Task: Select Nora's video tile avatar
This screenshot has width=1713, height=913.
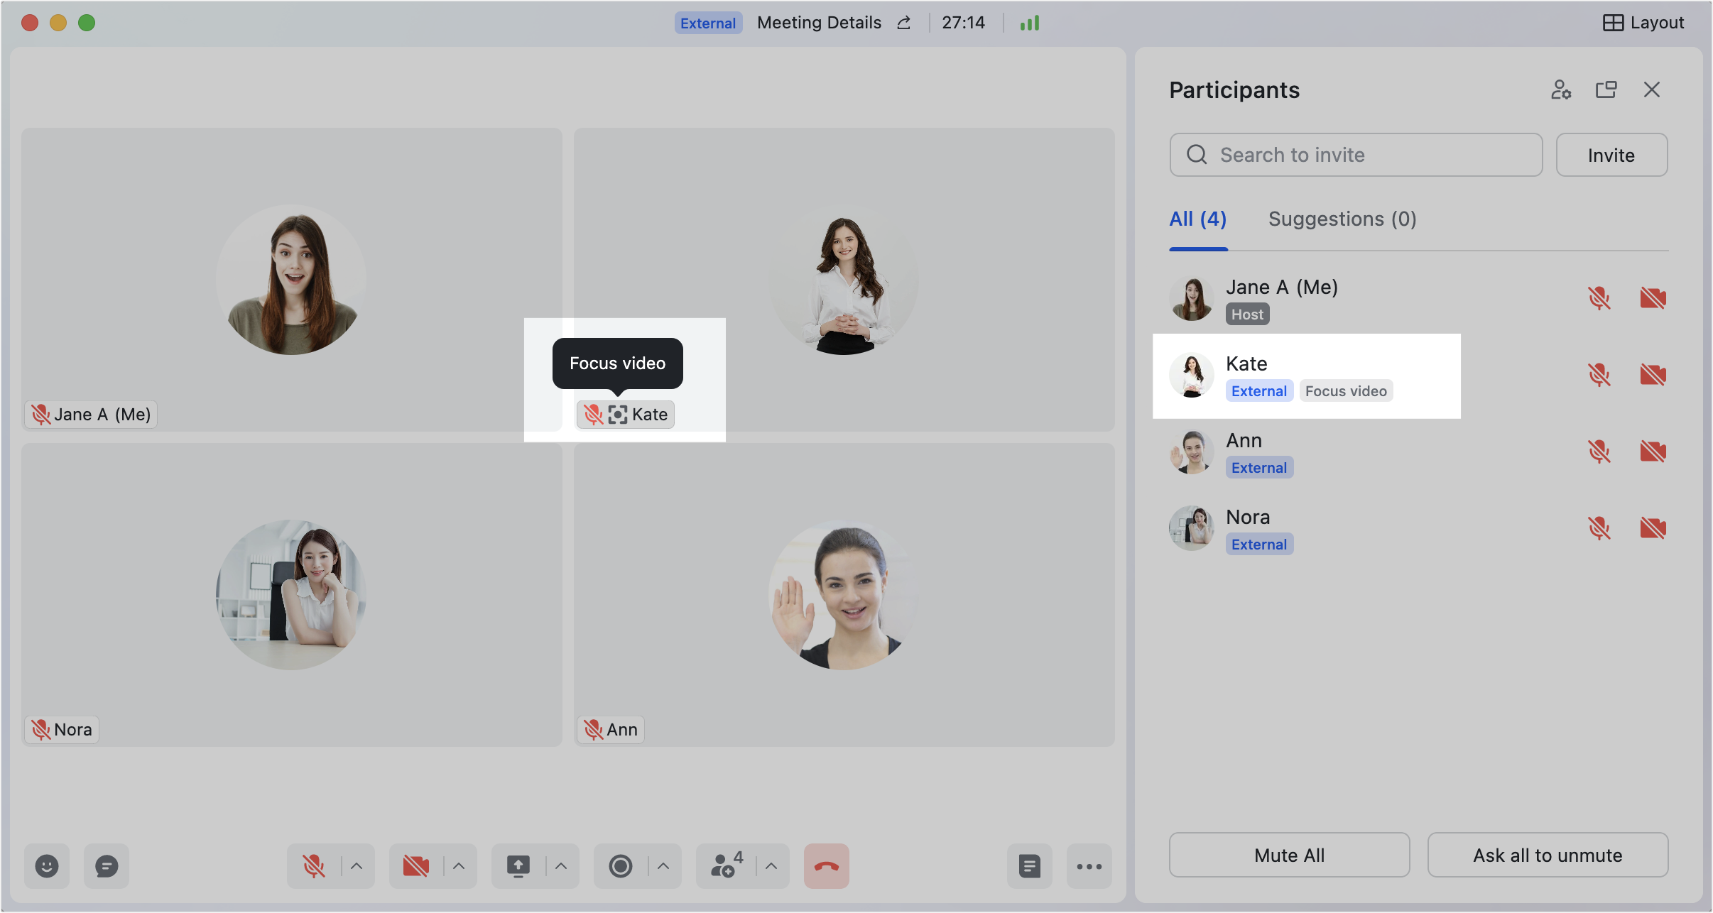Action: [x=291, y=595]
